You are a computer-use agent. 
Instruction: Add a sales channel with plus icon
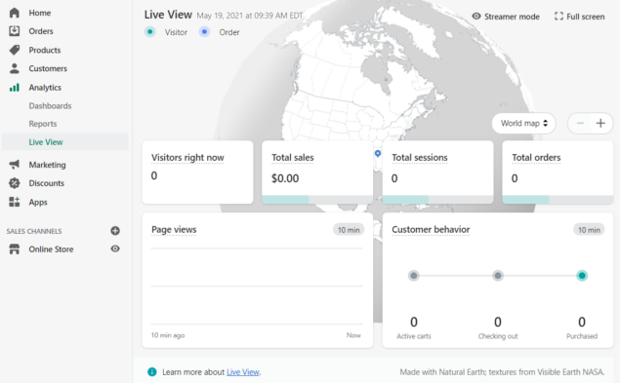115,231
